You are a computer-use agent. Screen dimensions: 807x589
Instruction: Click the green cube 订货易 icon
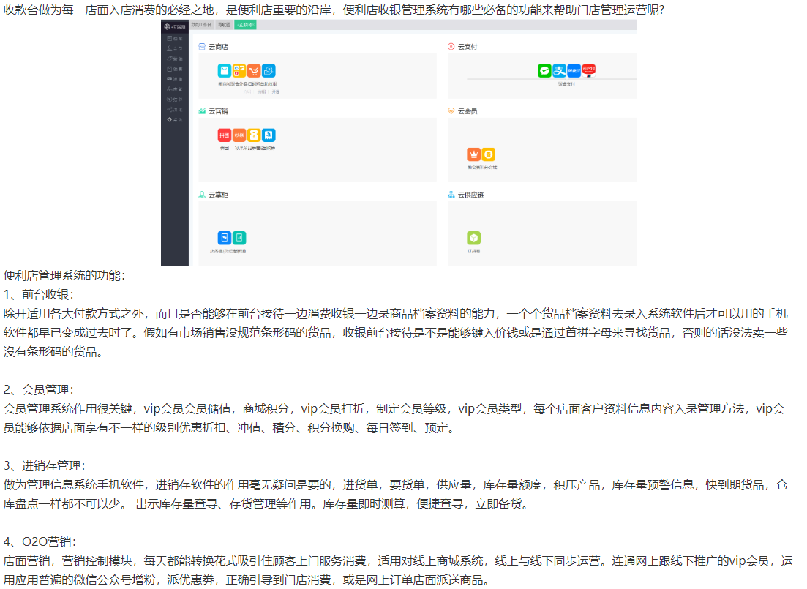pyautogui.click(x=473, y=238)
